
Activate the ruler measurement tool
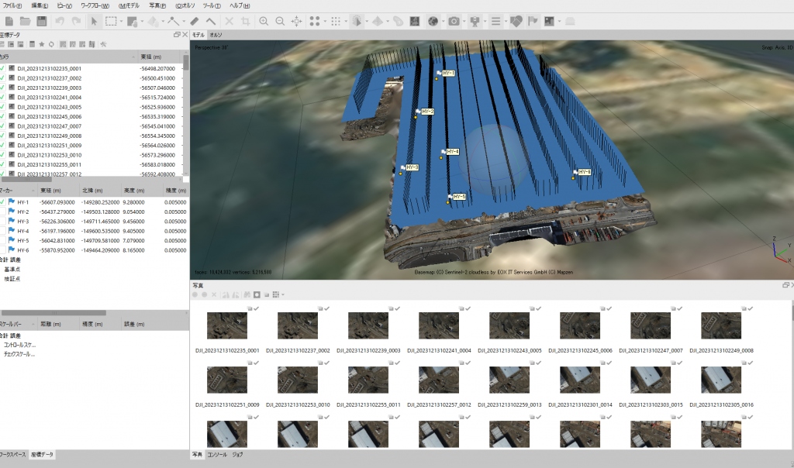(194, 21)
